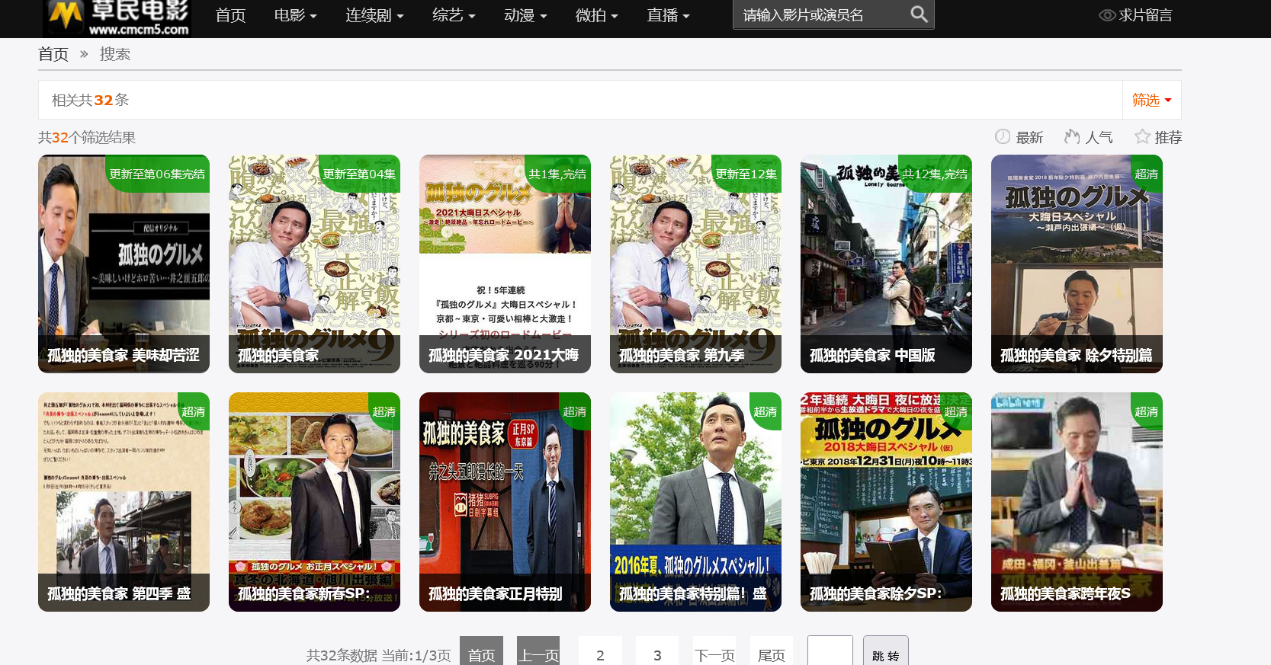
Task: Click the 相关共32条 result count text
Action: 90,100
